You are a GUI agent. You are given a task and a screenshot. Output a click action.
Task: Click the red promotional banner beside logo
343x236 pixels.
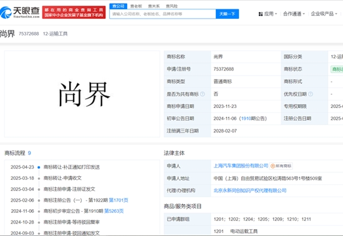tap(74, 12)
